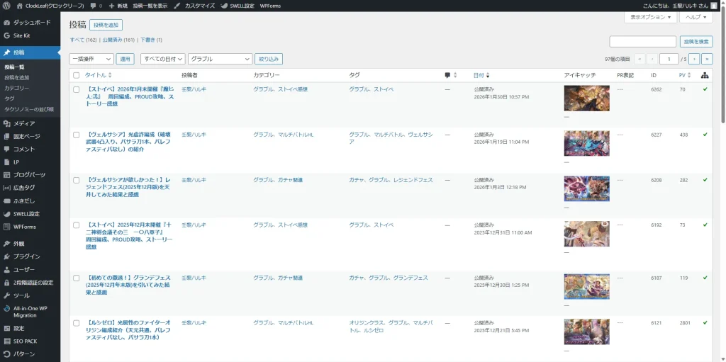Click the post search input field
This screenshot has width=726, height=362.
(x=642, y=42)
